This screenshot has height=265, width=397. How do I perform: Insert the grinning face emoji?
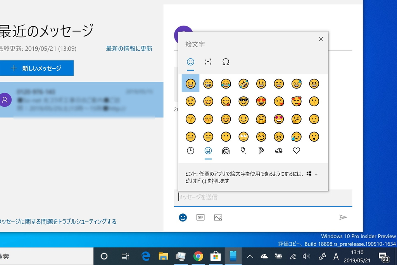pyautogui.click(x=190, y=83)
